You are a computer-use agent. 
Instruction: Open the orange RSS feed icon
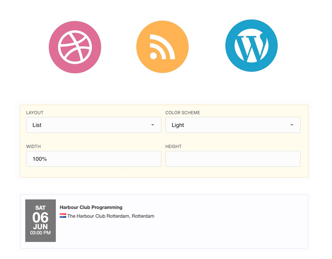tap(162, 47)
